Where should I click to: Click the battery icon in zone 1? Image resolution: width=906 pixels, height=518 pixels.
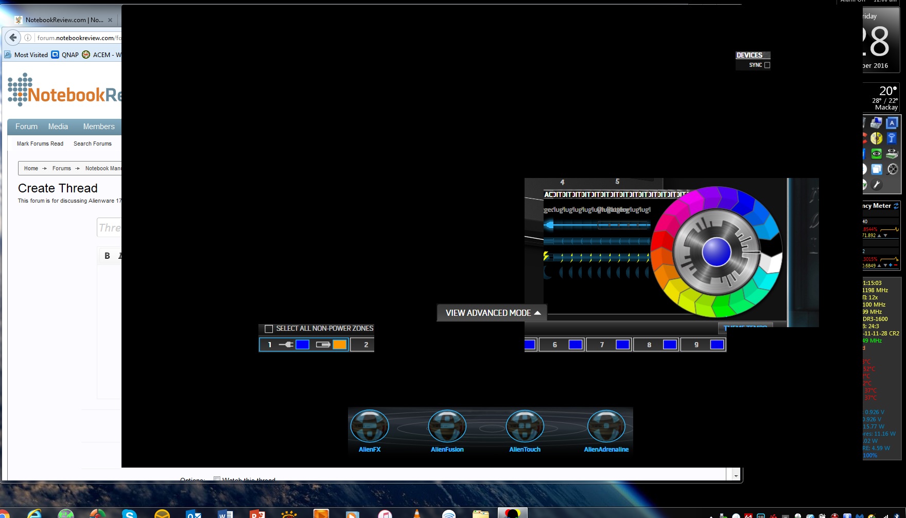coord(323,345)
